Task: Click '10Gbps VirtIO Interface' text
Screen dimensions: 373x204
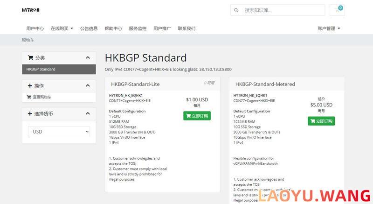Action: click(x=252, y=137)
